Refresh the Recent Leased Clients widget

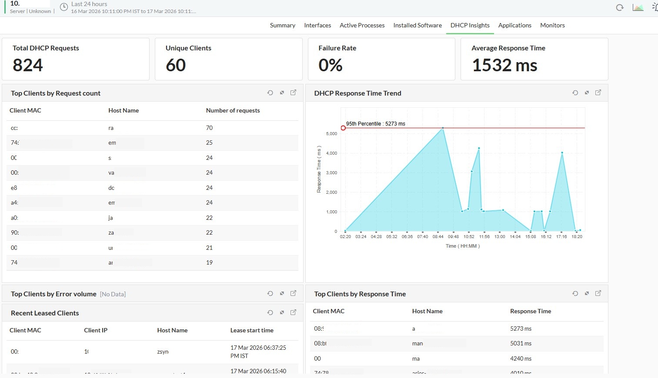pyautogui.click(x=270, y=313)
